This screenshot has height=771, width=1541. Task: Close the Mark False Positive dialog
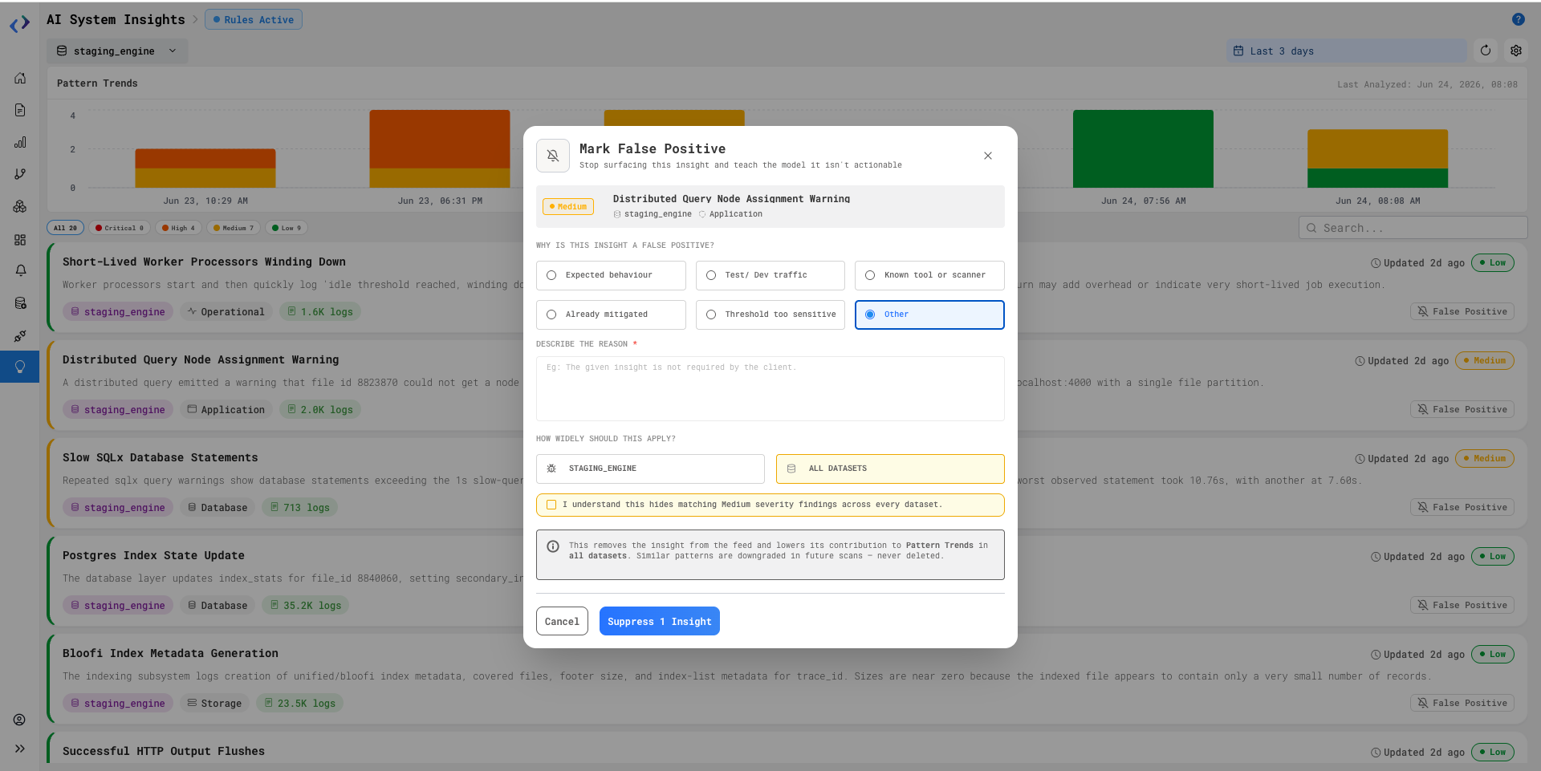(988, 156)
